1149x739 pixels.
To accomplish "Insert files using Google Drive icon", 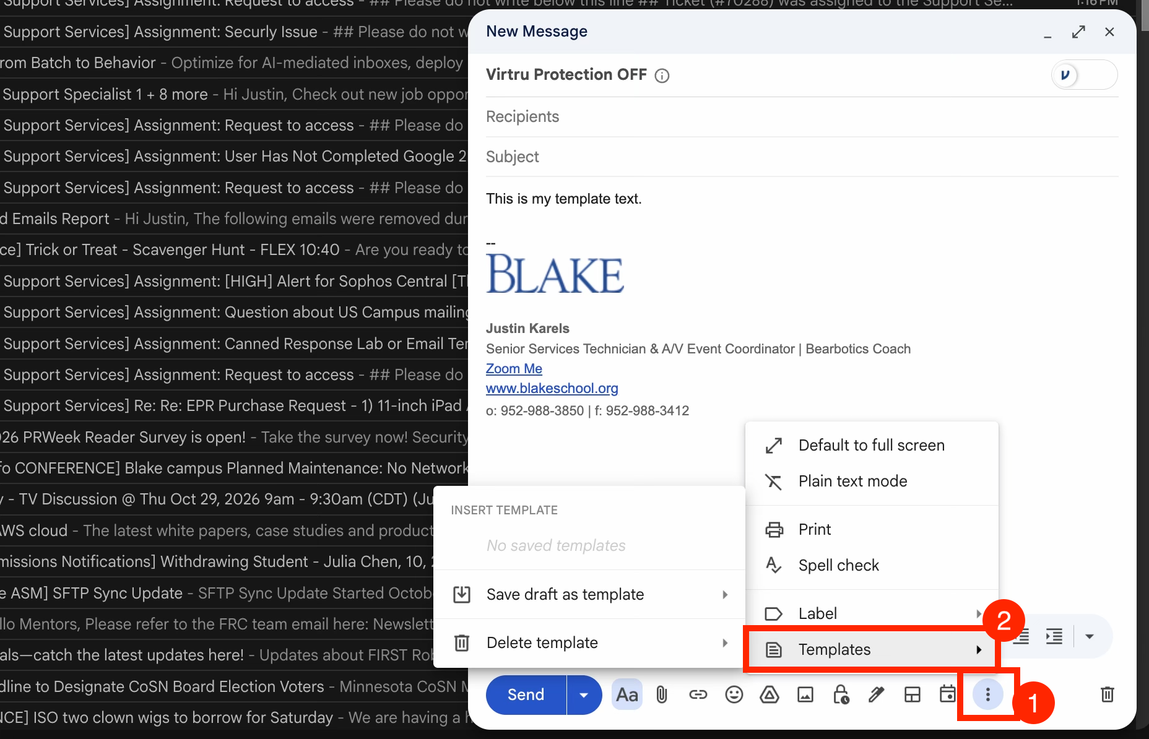I will [770, 694].
